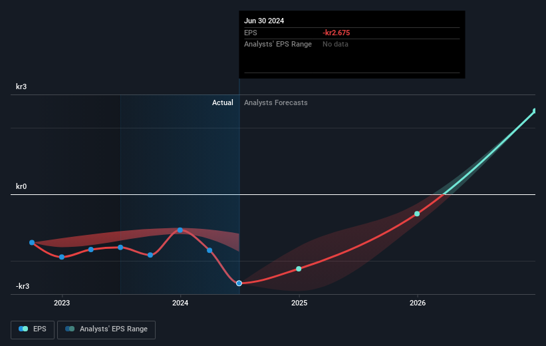Click the EPS point at 2023

62,257
